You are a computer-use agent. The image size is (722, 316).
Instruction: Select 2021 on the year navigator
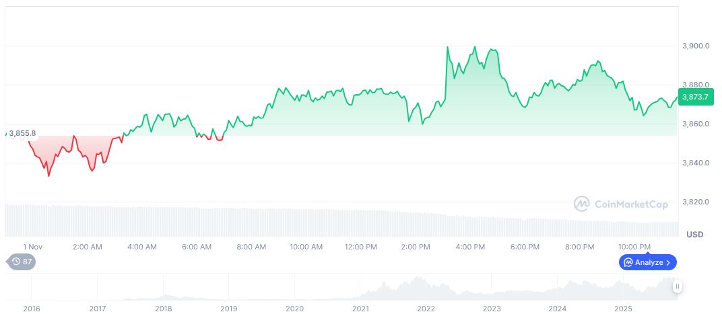point(360,309)
